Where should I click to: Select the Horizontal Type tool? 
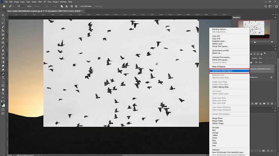(3, 78)
